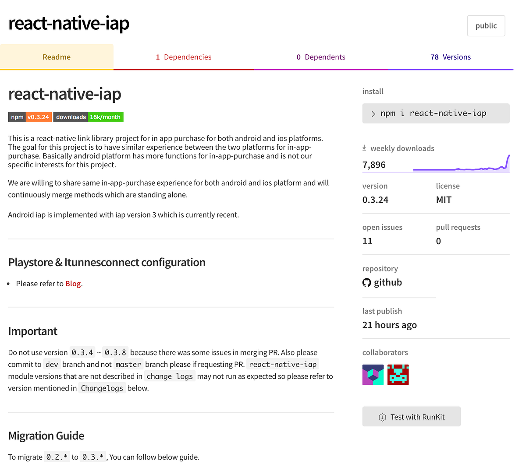Image resolution: width=526 pixels, height=471 pixels.
Task: Click the cube icon on the RunKit button
Action: point(383,416)
